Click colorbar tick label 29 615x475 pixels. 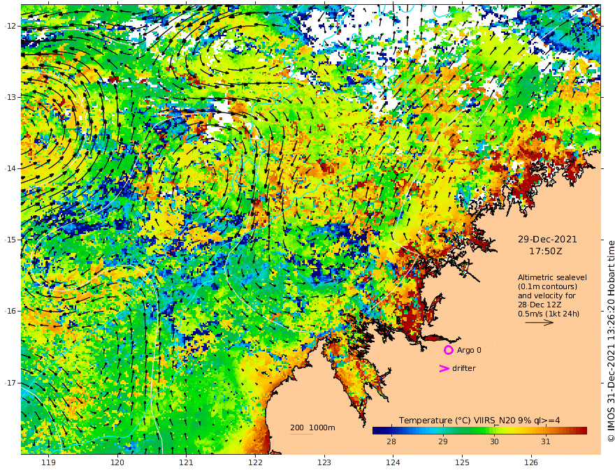click(442, 441)
